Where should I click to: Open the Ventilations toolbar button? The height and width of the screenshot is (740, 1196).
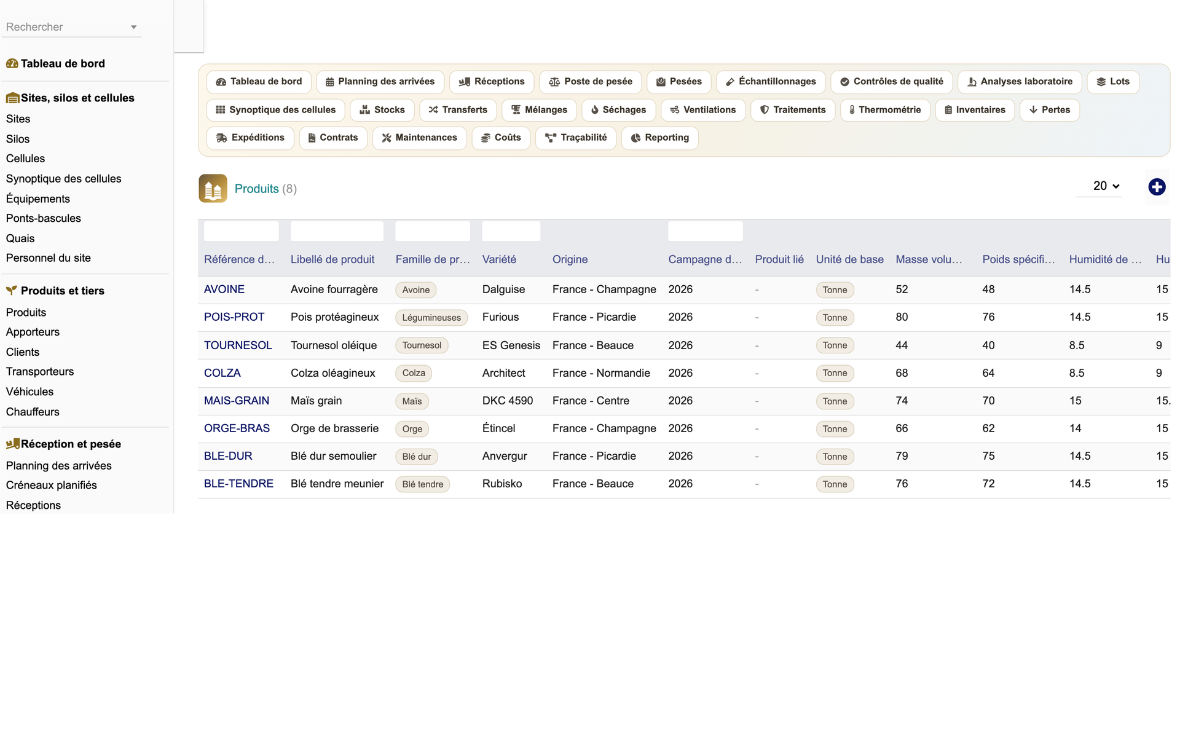tap(702, 110)
